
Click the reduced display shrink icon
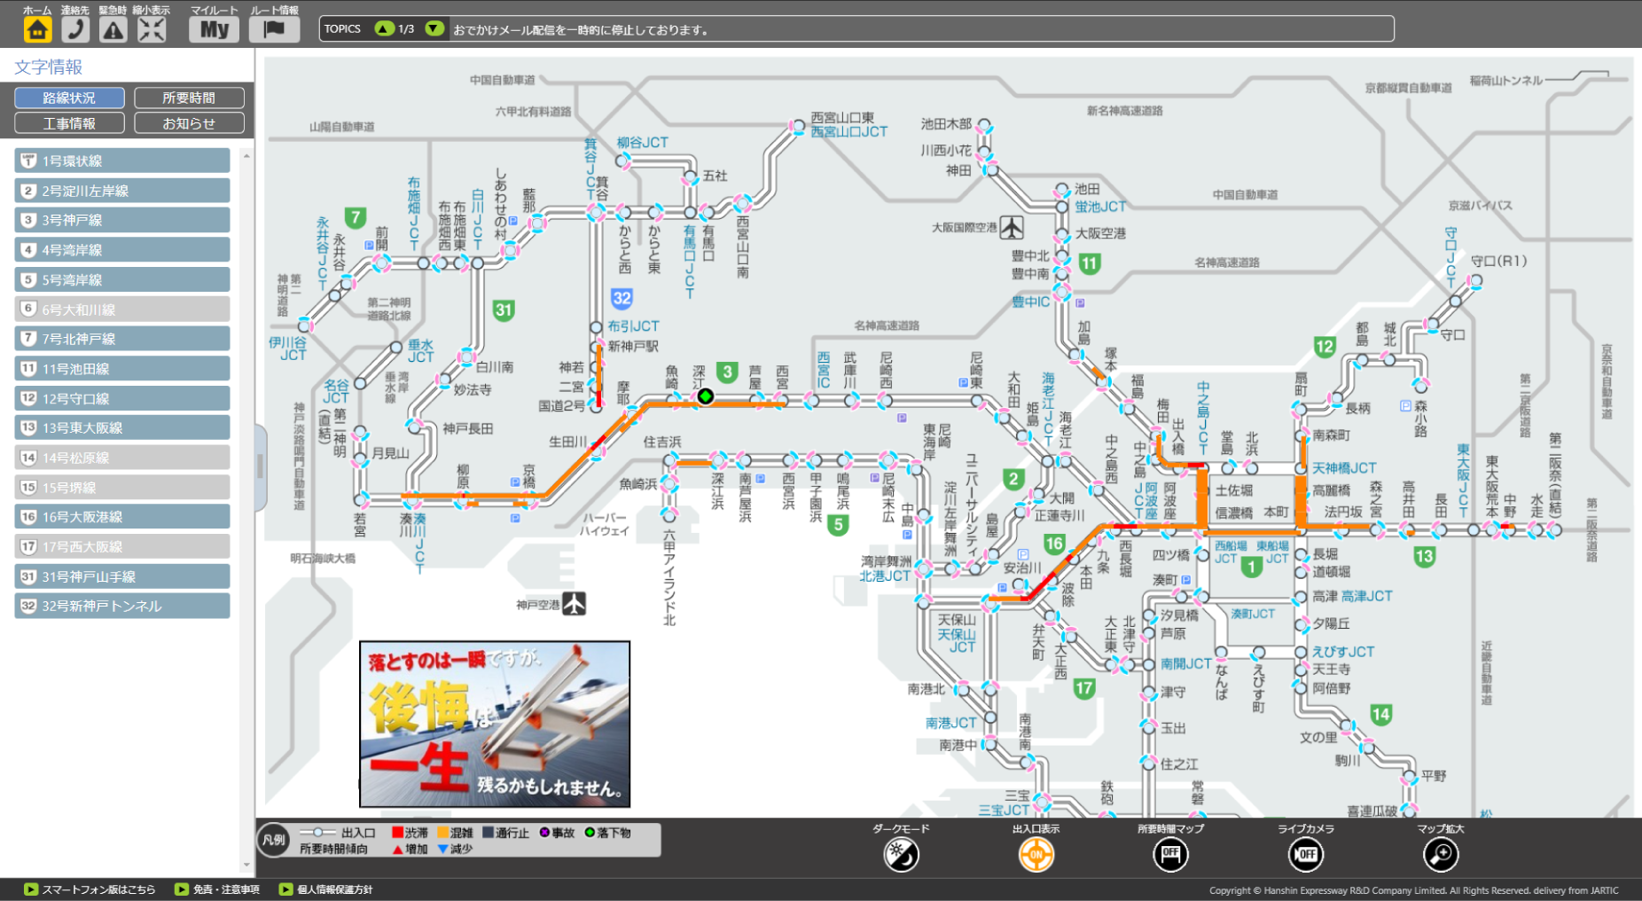pos(152,29)
